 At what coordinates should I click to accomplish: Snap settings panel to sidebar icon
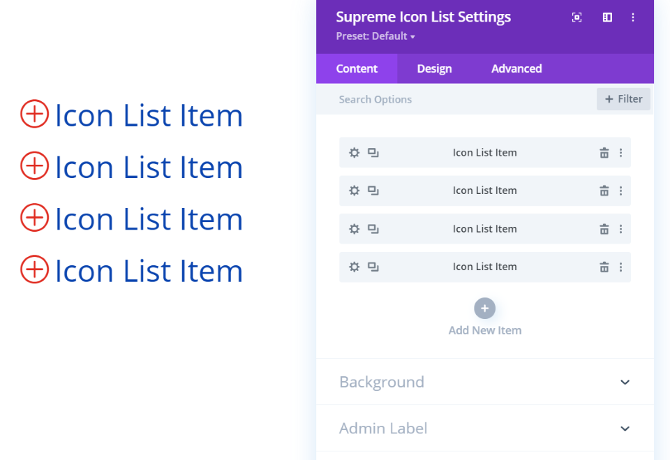point(607,17)
